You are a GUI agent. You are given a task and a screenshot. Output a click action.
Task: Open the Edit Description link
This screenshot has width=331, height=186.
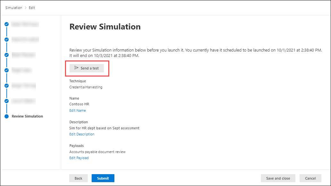coord(82,134)
